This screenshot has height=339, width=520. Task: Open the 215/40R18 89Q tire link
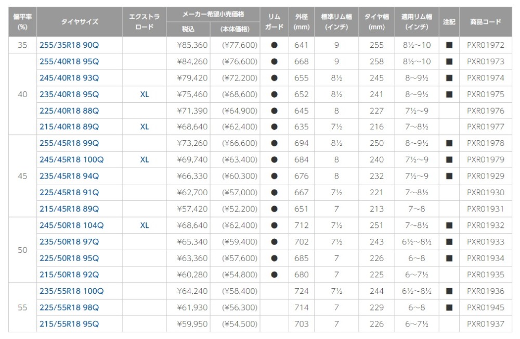69,127
